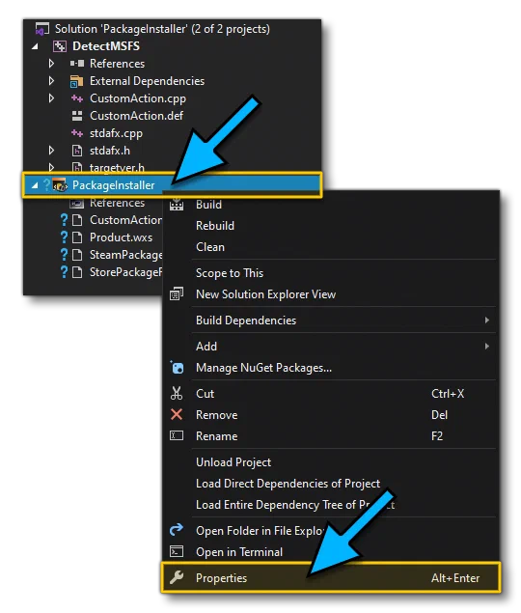Expand the CustomAction.cpp node
This screenshot has height=613, width=521.
pyautogui.click(x=51, y=98)
